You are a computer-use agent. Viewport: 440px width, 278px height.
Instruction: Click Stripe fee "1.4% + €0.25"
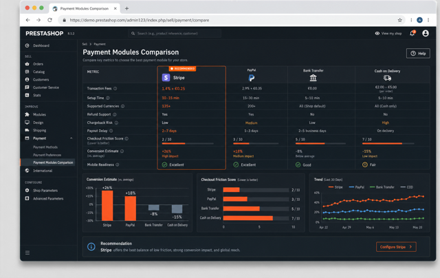click(173, 89)
